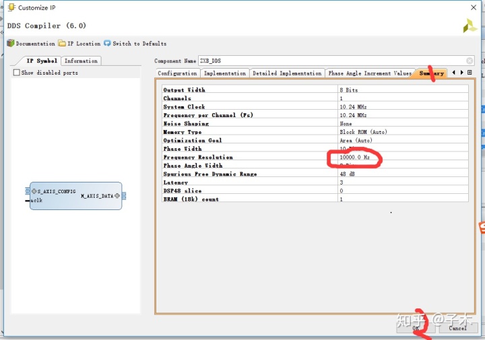
Task: Select the Summary tab
Action: pos(432,73)
